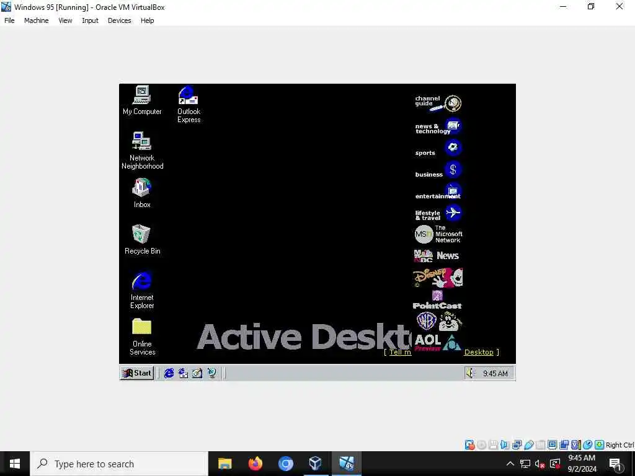Open the sports channel

438,148
